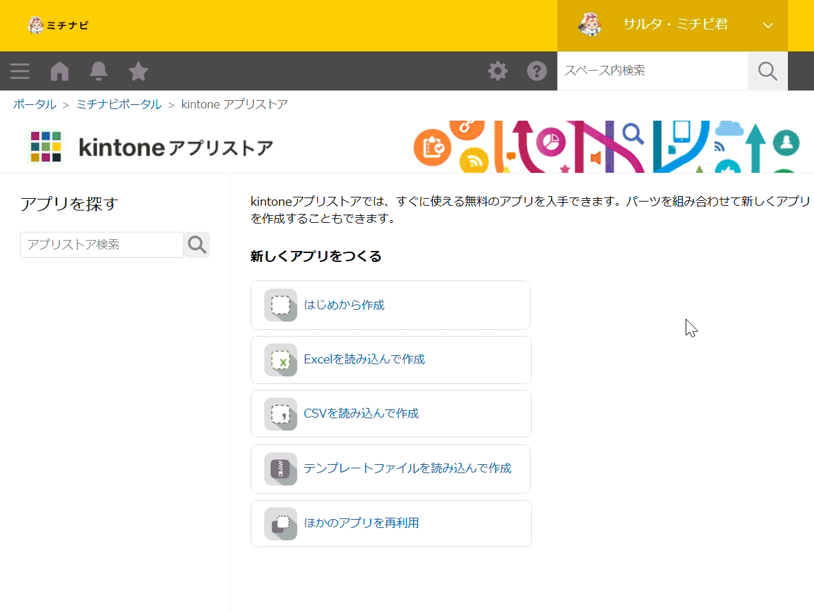Click the Excel import icon
814x613 pixels.
(x=280, y=360)
